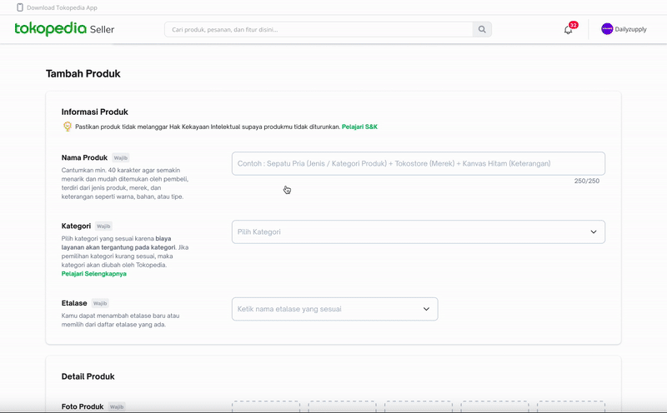Image resolution: width=667 pixels, height=413 pixels.
Task: Open the notifications bell with badge 32
Action: (x=569, y=29)
